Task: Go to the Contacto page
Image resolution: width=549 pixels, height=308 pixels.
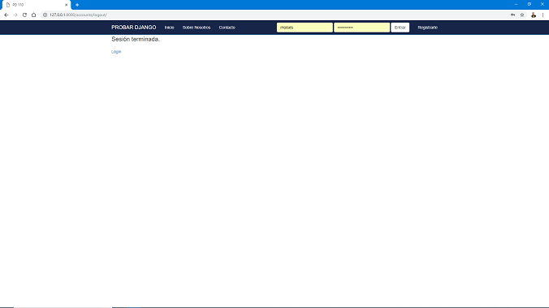Action: coord(227,28)
